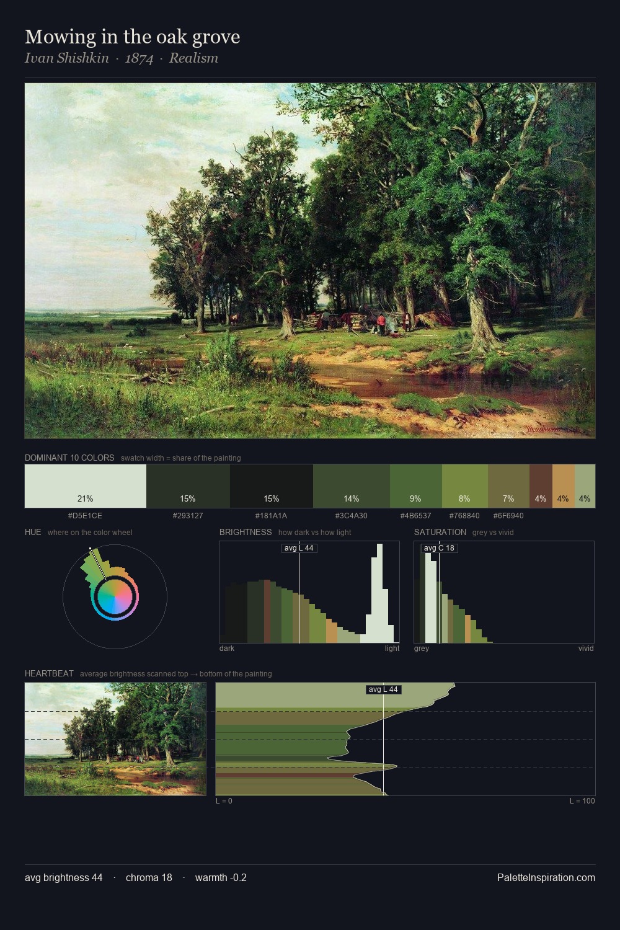The image size is (620, 930).
Task: Select the dark brown 4% swatch
Action: (x=541, y=486)
